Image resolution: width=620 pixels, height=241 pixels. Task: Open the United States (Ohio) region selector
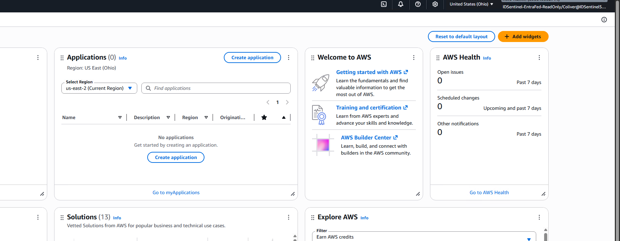tap(471, 4)
